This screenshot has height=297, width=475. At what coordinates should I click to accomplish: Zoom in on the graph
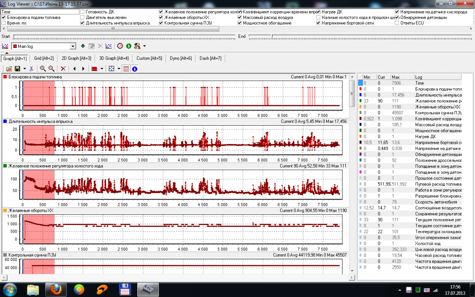tap(43, 69)
